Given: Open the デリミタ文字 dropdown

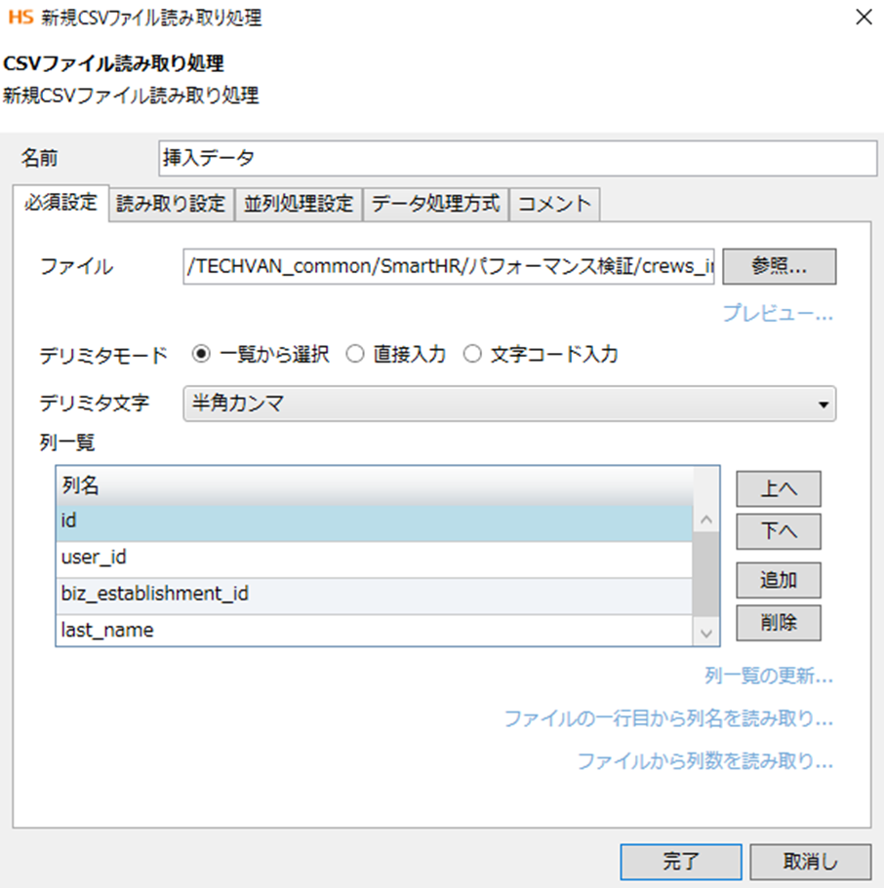Looking at the screenshot, I should pos(509,403).
